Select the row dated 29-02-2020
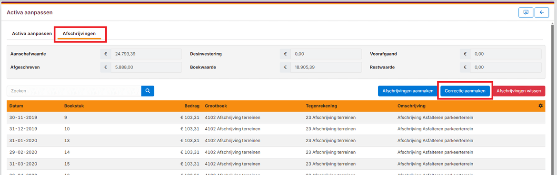 pyautogui.click(x=276, y=152)
